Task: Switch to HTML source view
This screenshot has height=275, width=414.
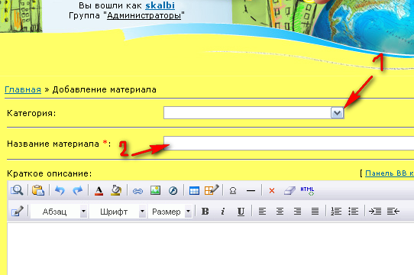Action: 307,190
